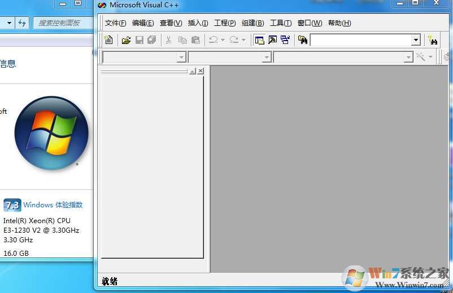Open the 插入(I) menu
The image size is (453, 293).
pyautogui.click(x=198, y=23)
